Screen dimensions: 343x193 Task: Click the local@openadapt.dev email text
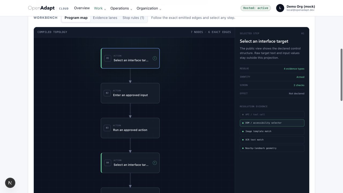pos(300,10)
